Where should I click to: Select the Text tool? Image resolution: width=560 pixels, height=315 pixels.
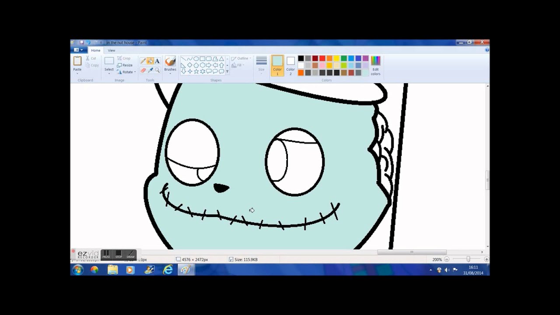pos(157,61)
